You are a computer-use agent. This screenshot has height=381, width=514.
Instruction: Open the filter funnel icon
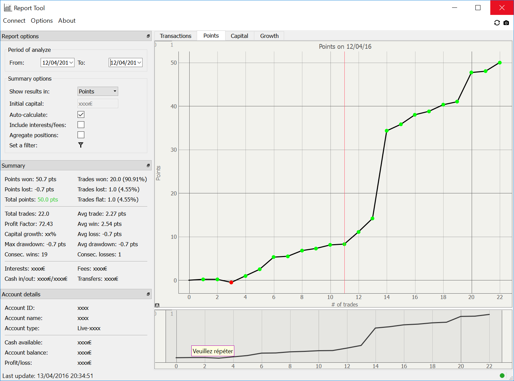point(81,145)
